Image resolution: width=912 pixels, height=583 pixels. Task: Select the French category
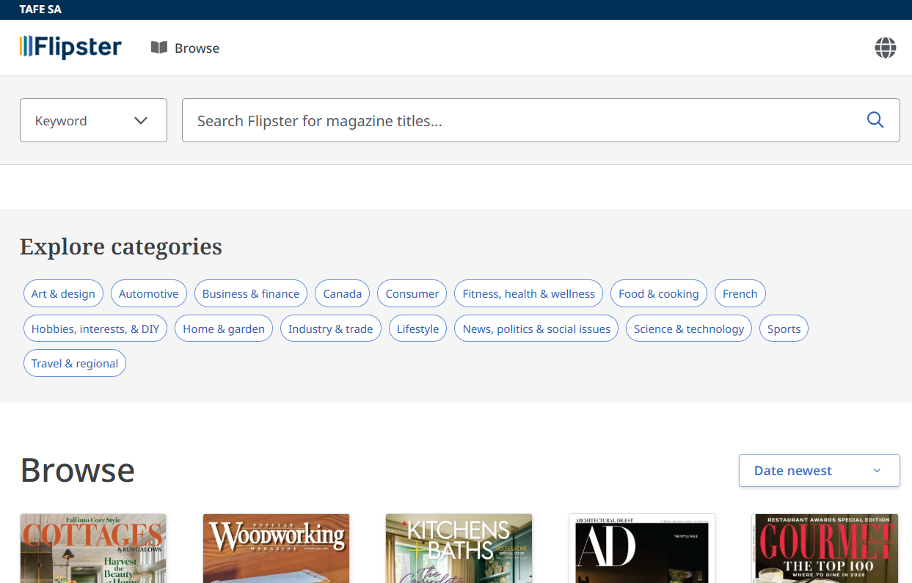coord(740,293)
